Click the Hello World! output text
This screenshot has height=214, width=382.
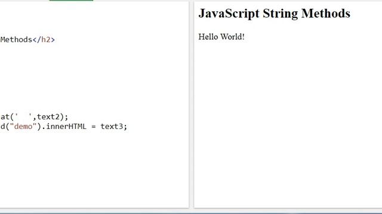click(x=221, y=37)
